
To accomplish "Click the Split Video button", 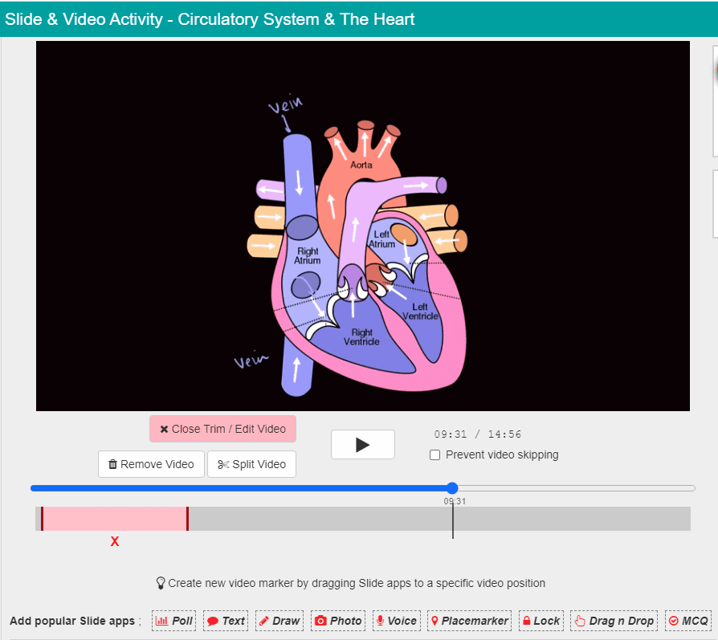I will point(252,464).
